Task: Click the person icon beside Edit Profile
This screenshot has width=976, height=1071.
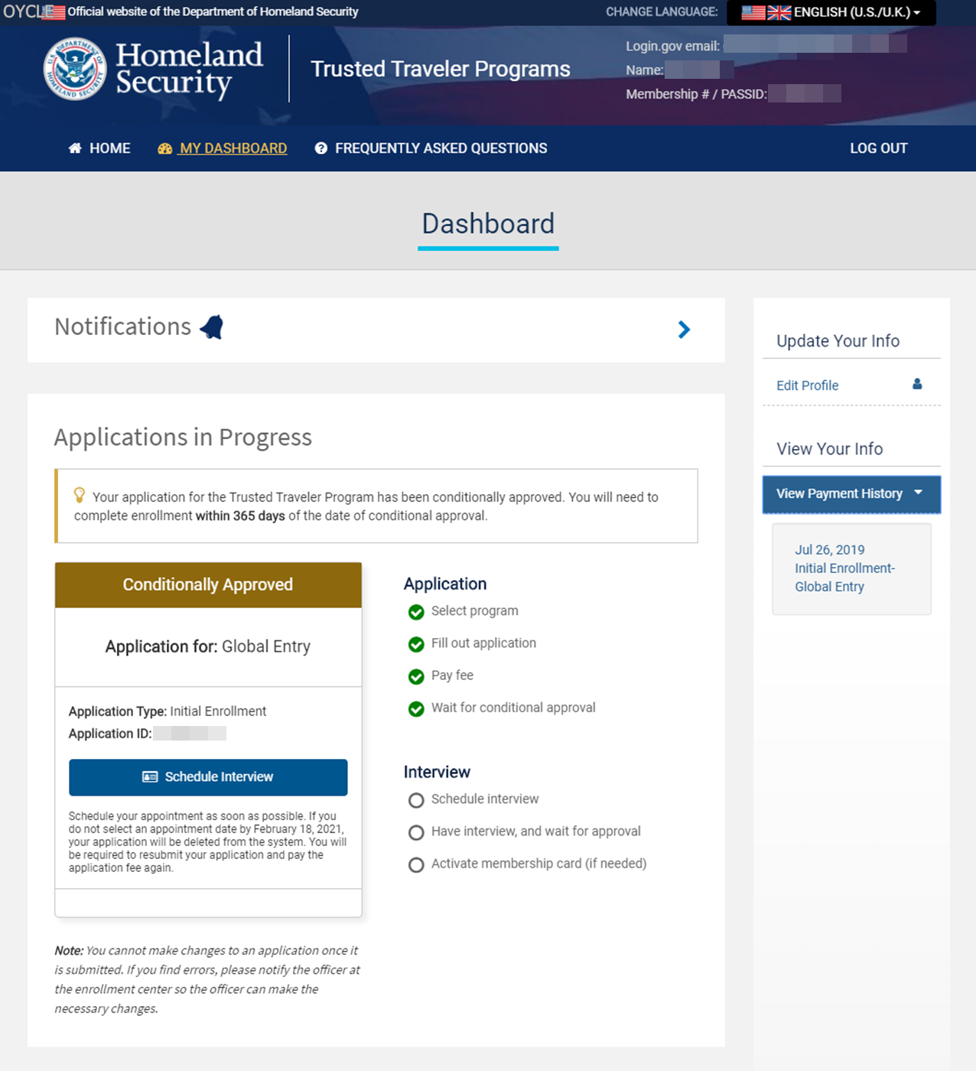Action: tap(917, 384)
